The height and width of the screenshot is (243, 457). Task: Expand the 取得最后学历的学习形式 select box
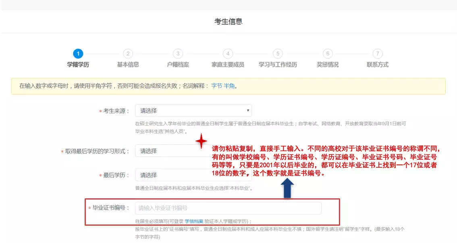coord(169,151)
